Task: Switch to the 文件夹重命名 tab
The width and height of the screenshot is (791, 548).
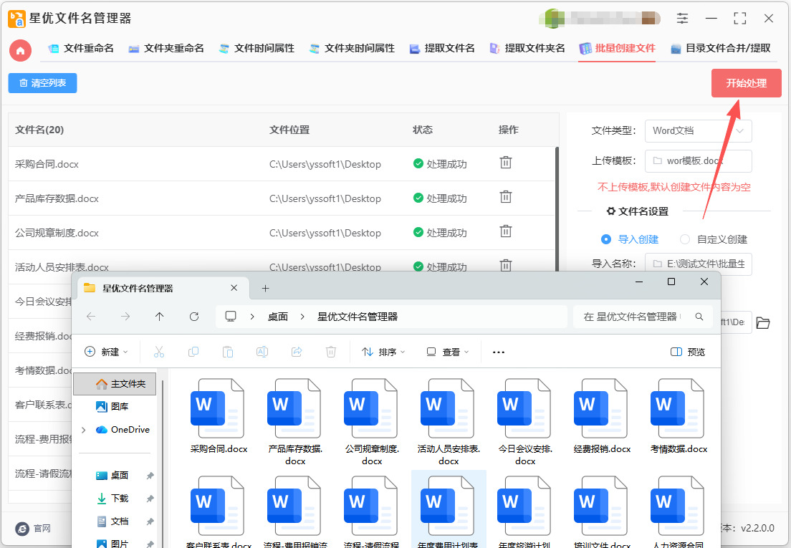Action: [166, 49]
